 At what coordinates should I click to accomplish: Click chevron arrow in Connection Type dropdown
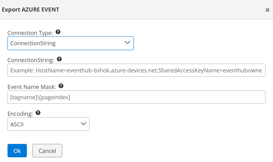point(127,43)
